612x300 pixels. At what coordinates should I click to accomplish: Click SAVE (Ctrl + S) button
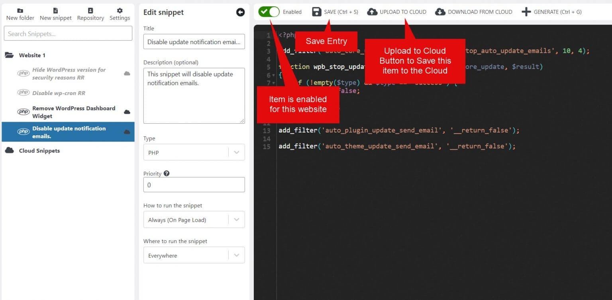335,12
